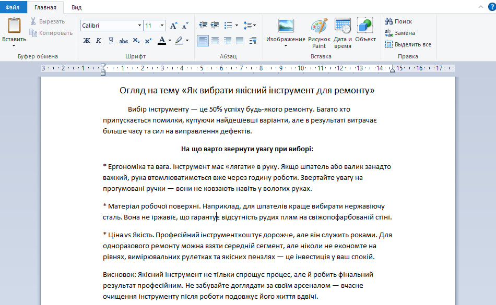
Task: Open line spacing options
Action: click(250, 25)
